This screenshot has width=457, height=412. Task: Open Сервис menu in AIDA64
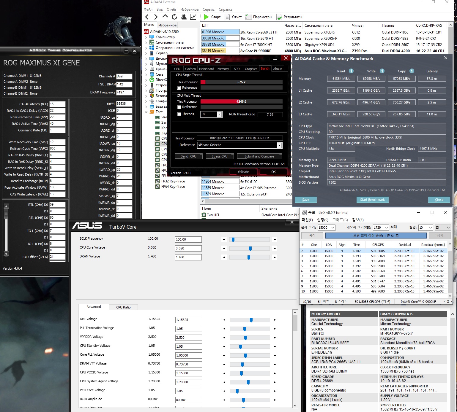[x=209, y=9]
